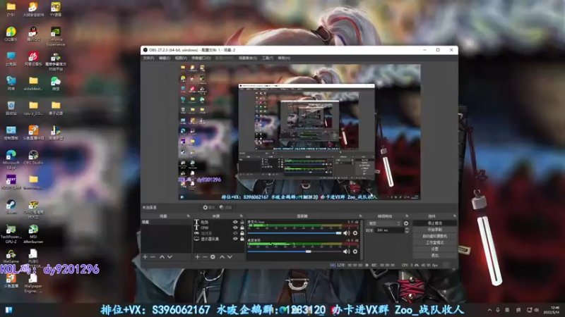Open the 工具(T) menu in OBS
Viewport: 565px width, 317px height.
[268, 58]
